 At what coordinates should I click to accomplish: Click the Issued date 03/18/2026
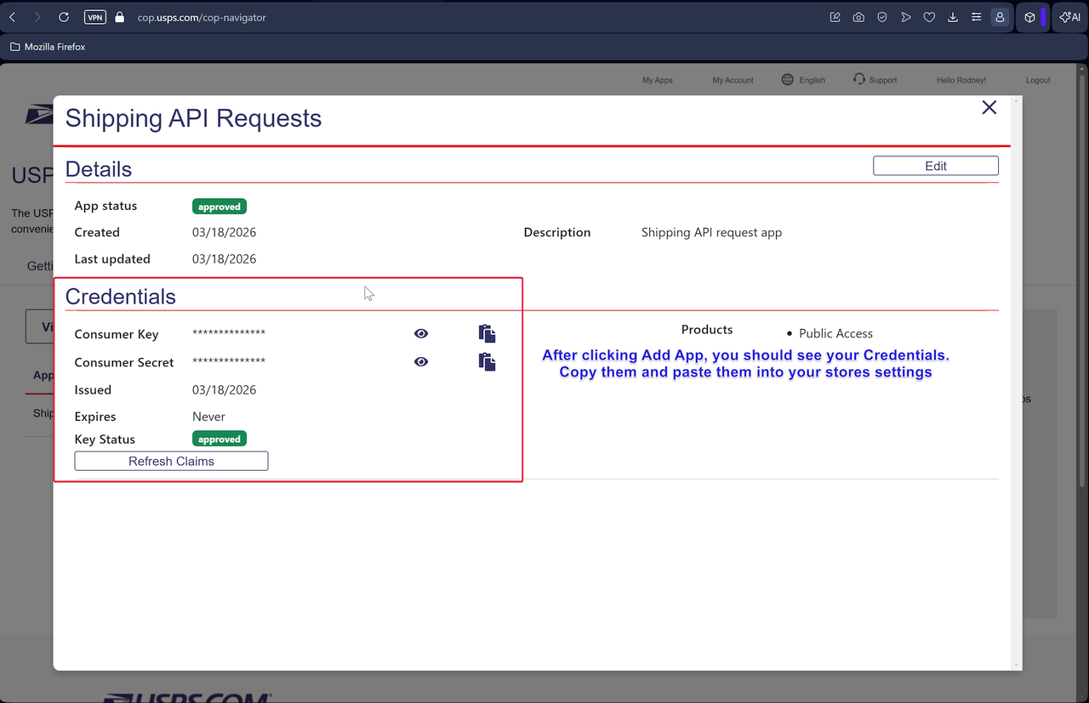tap(224, 390)
